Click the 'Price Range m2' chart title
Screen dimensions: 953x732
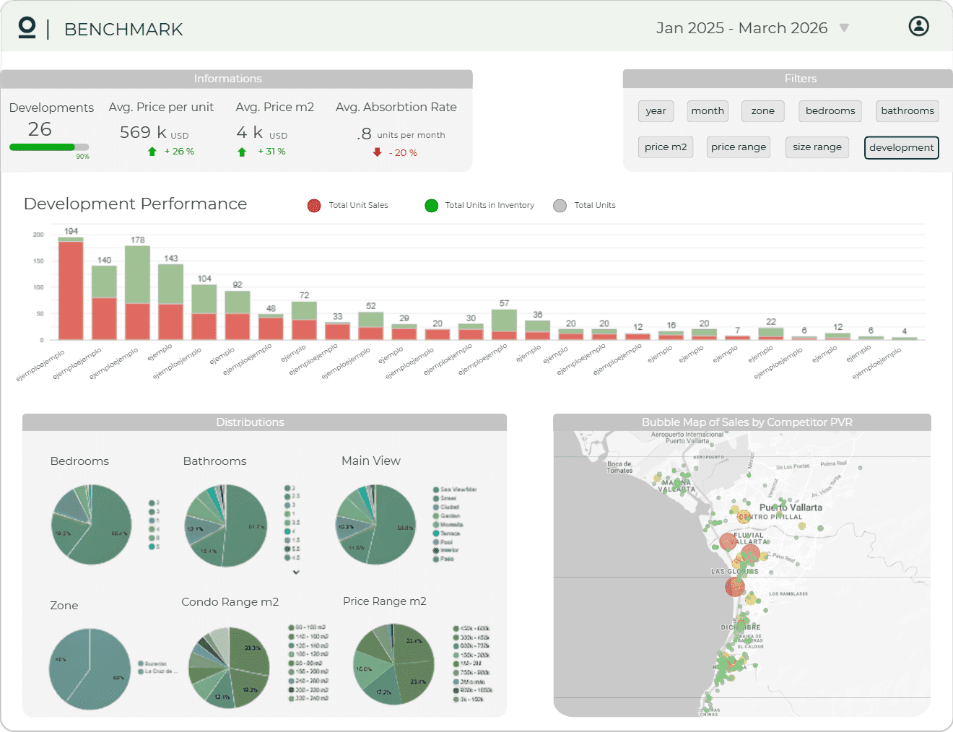coord(385,601)
